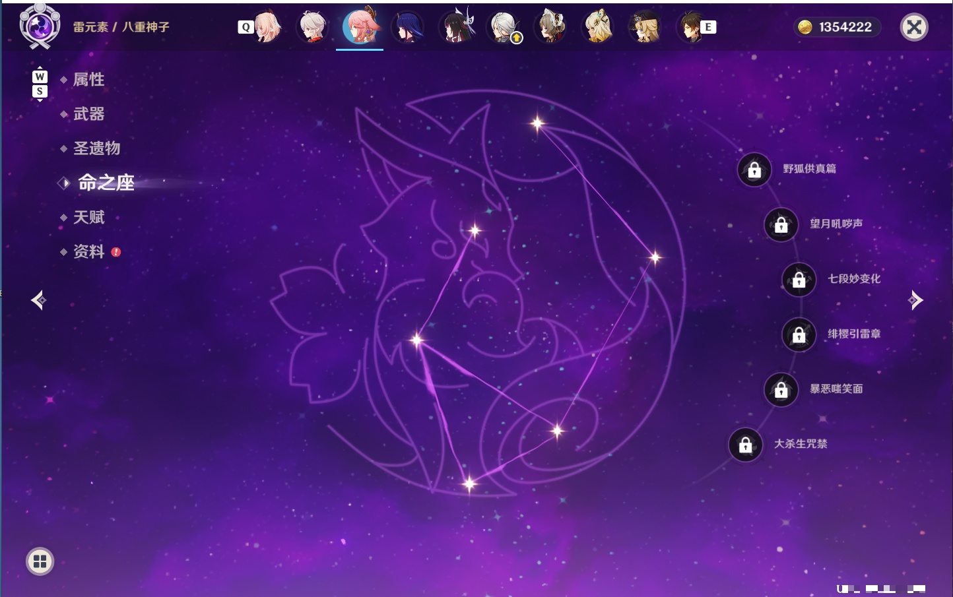Switch to previous character with left arrow
This screenshot has height=597, width=953.
(38, 300)
